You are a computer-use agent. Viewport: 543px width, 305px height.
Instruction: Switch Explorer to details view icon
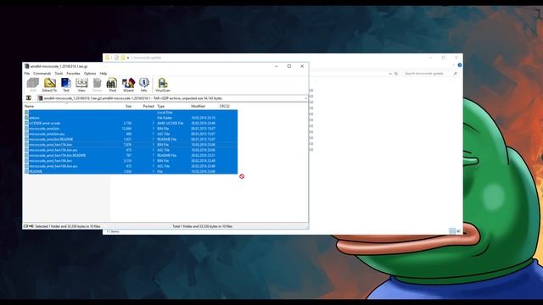coord(452,231)
